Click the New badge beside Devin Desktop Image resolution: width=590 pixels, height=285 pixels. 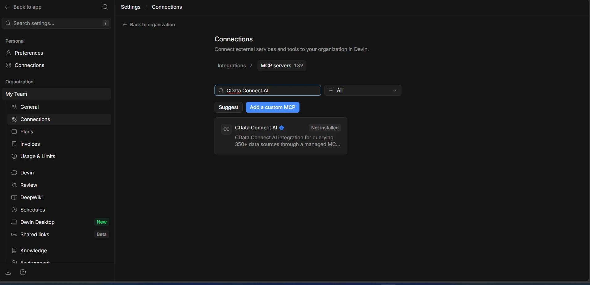[x=102, y=222]
